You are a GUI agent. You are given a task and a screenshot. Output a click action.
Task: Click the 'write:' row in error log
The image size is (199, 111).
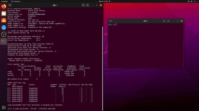(46, 73)
